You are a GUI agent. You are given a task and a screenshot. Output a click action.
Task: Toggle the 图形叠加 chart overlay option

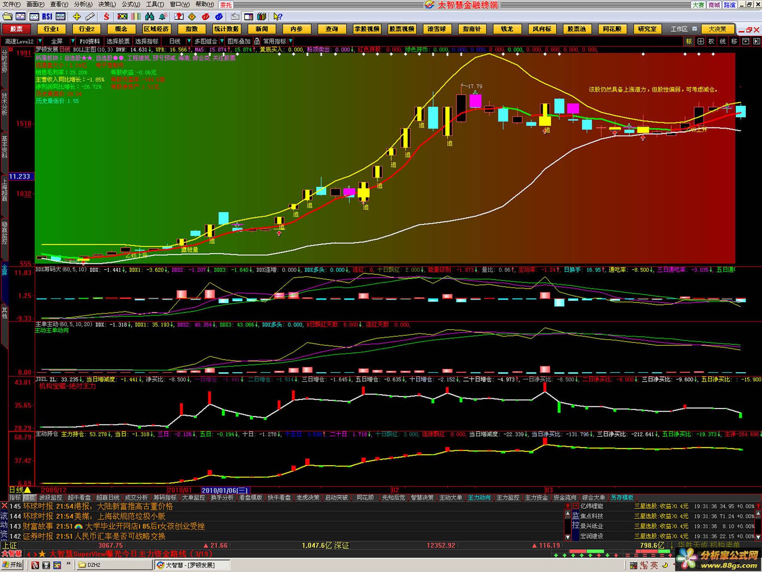pos(239,41)
